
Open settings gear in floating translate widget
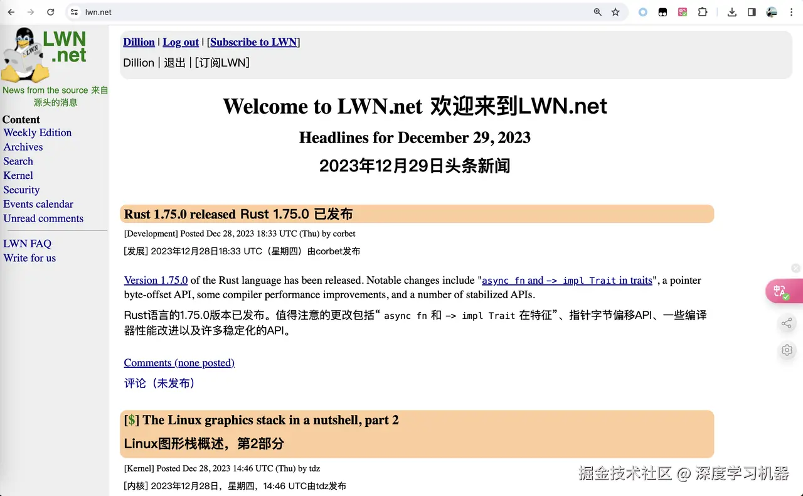tap(787, 350)
